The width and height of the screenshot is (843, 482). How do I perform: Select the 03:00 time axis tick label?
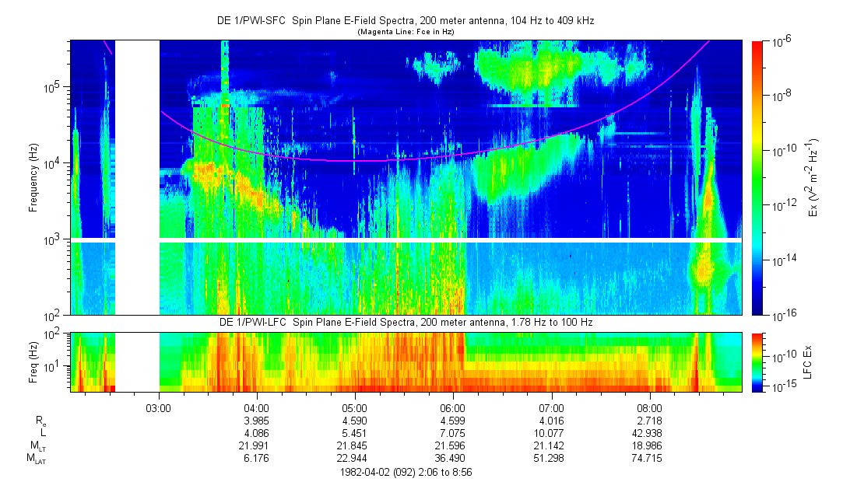[158, 407]
